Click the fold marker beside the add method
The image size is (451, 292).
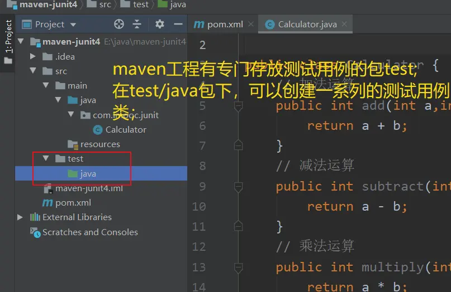pyautogui.click(x=239, y=106)
